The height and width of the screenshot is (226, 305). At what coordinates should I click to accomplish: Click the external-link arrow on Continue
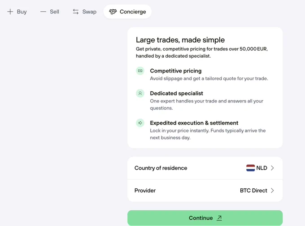pyautogui.click(x=219, y=218)
